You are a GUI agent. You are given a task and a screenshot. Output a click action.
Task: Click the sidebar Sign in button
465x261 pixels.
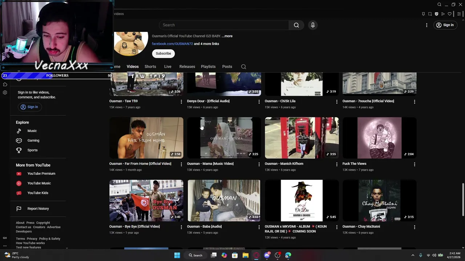click(29, 107)
